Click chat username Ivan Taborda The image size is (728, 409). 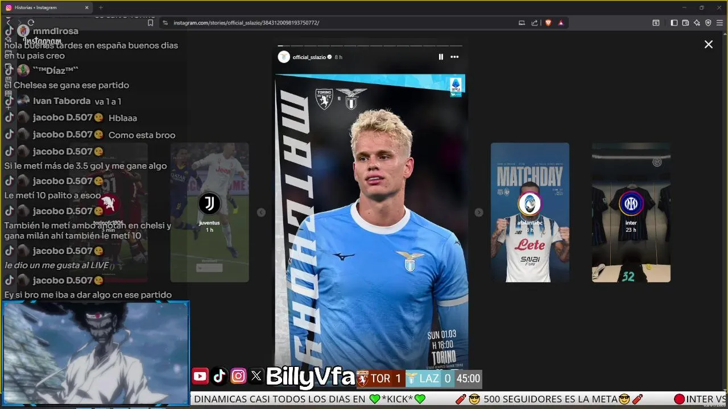[x=61, y=101]
